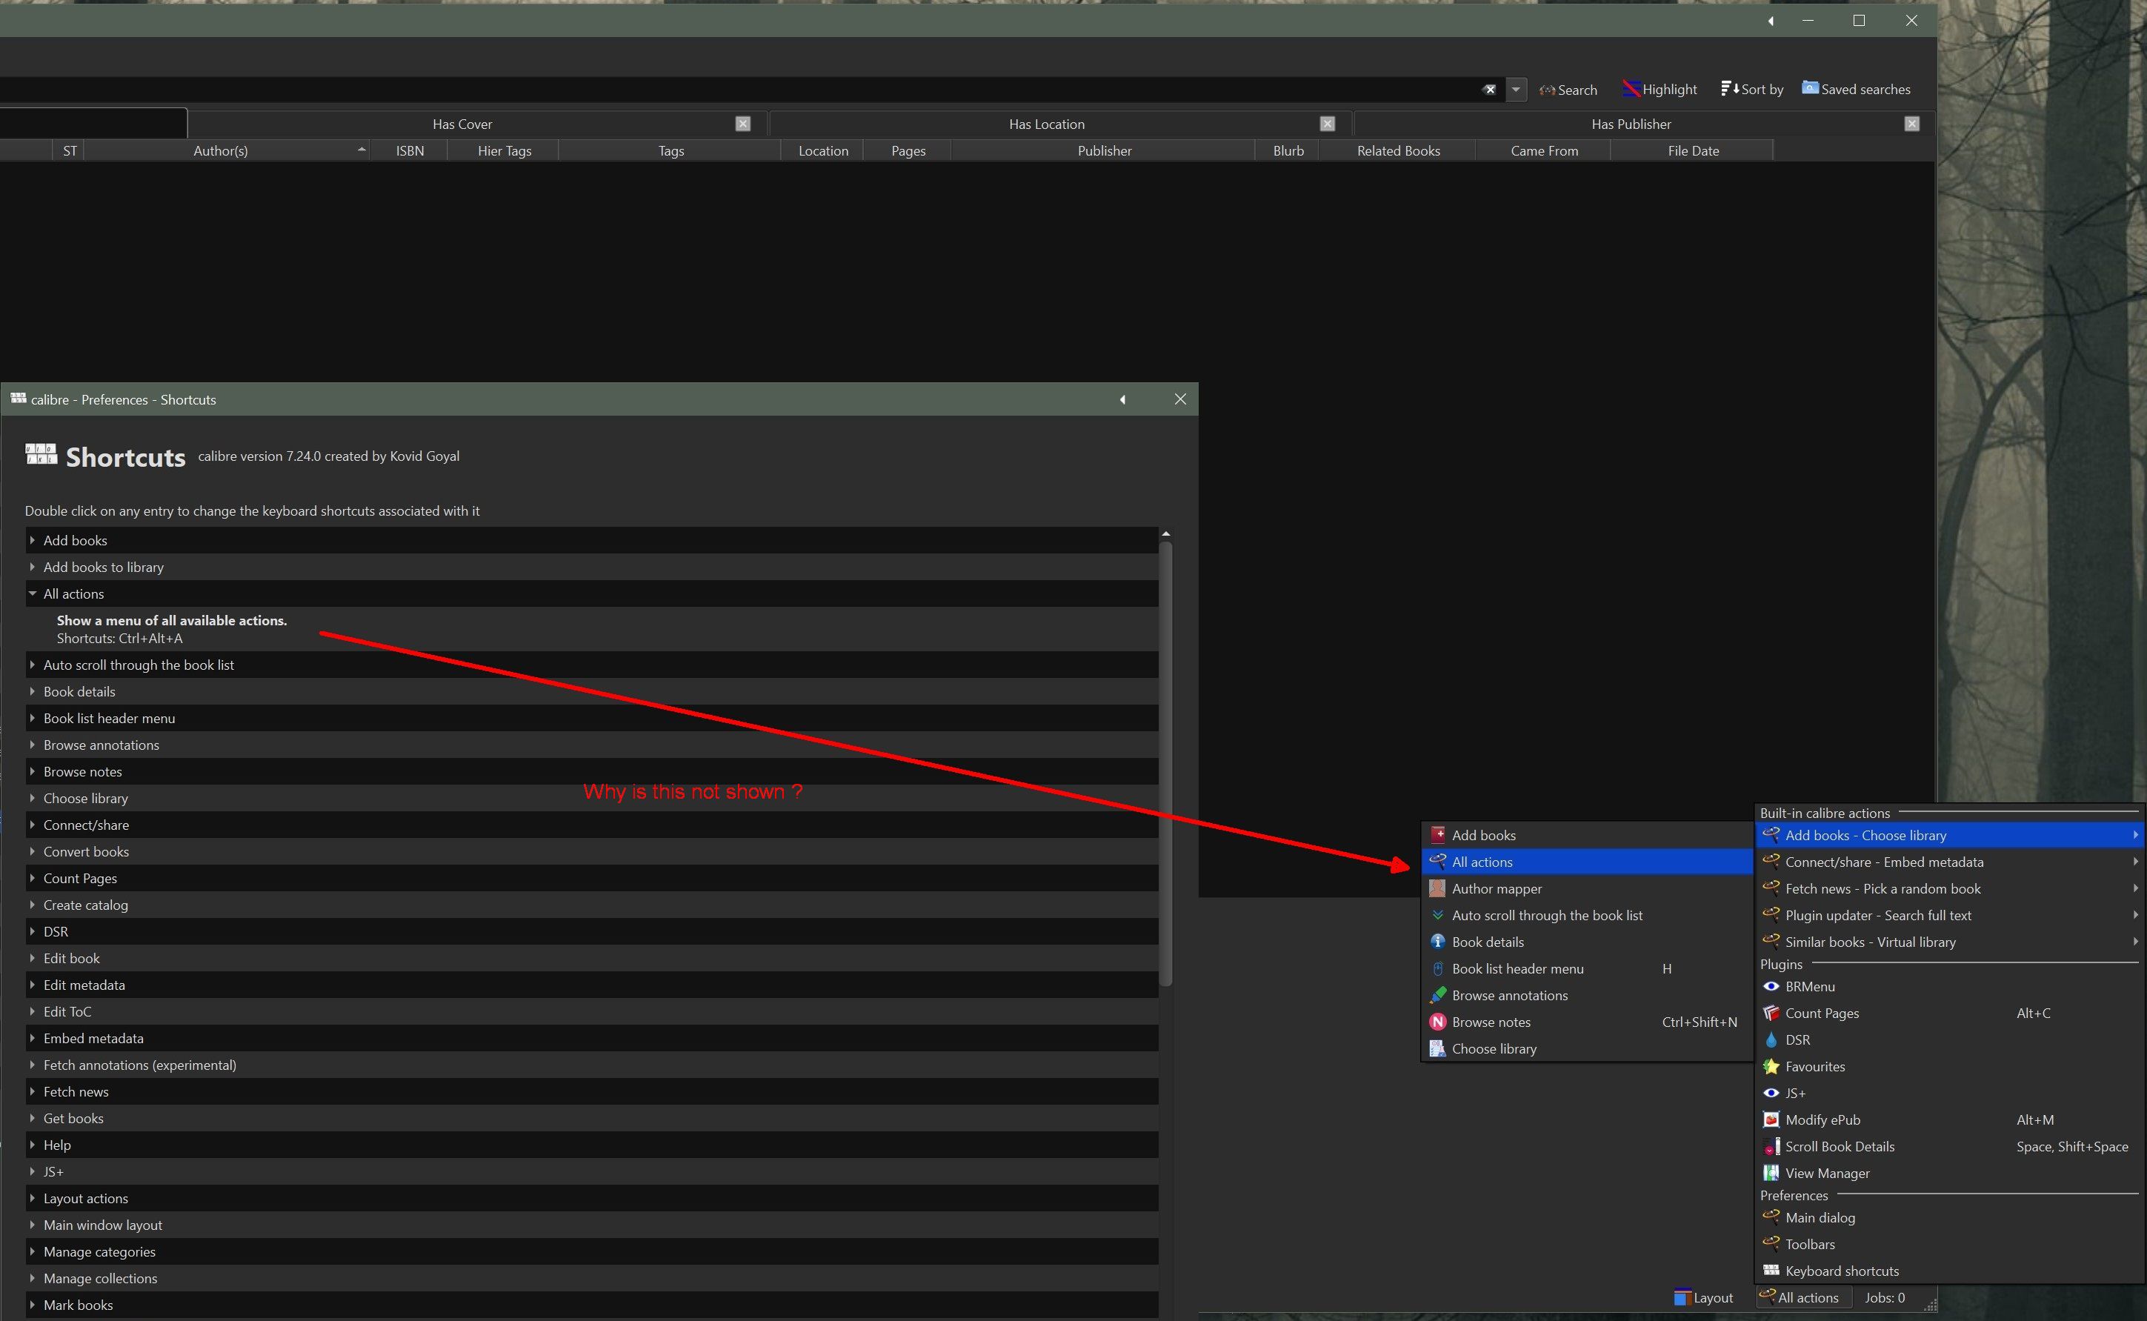Click the Highlight search results icon
2147x1321 pixels.
pyautogui.click(x=1631, y=89)
